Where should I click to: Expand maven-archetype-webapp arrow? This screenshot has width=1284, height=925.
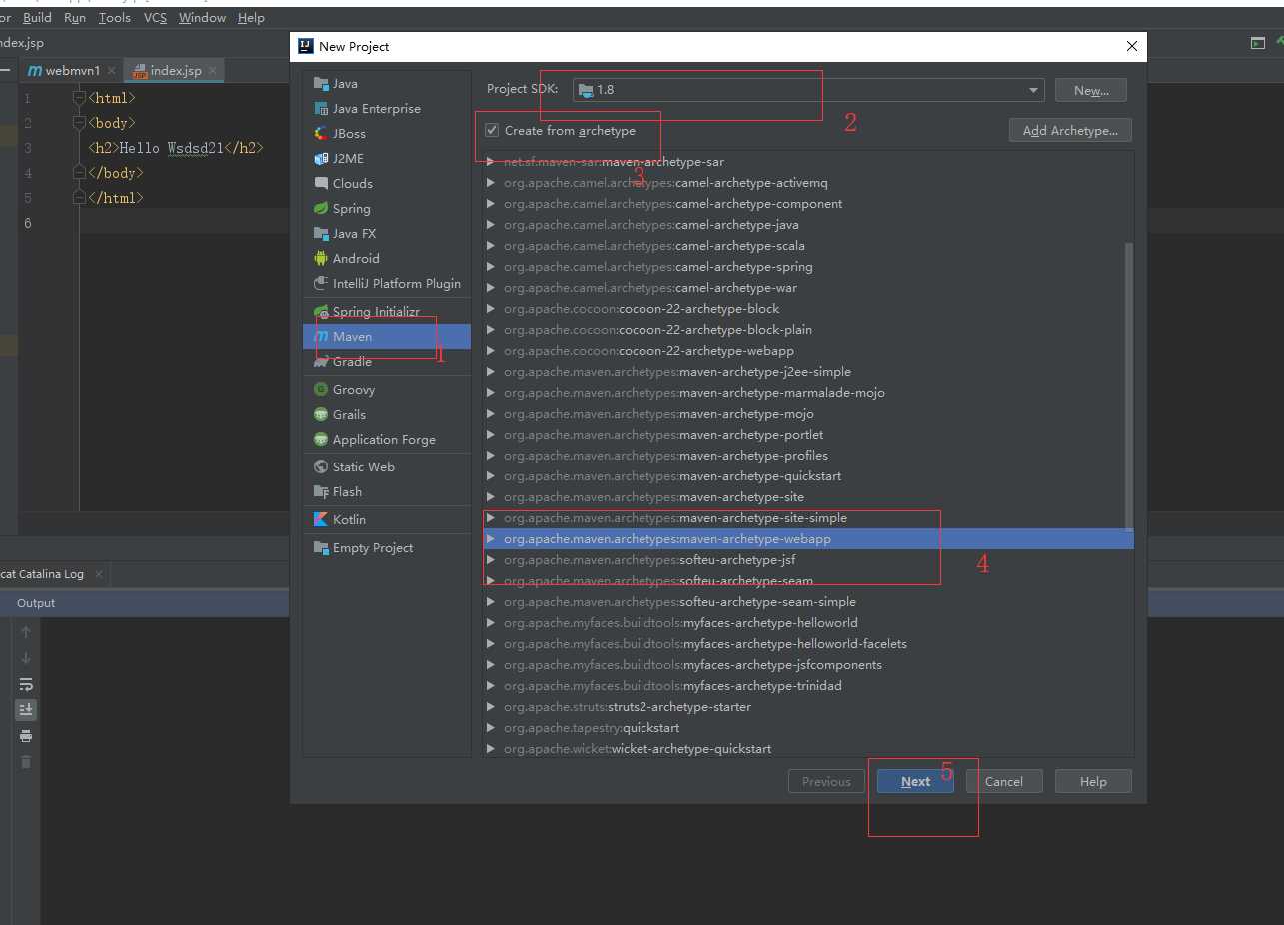pyautogui.click(x=490, y=539)
